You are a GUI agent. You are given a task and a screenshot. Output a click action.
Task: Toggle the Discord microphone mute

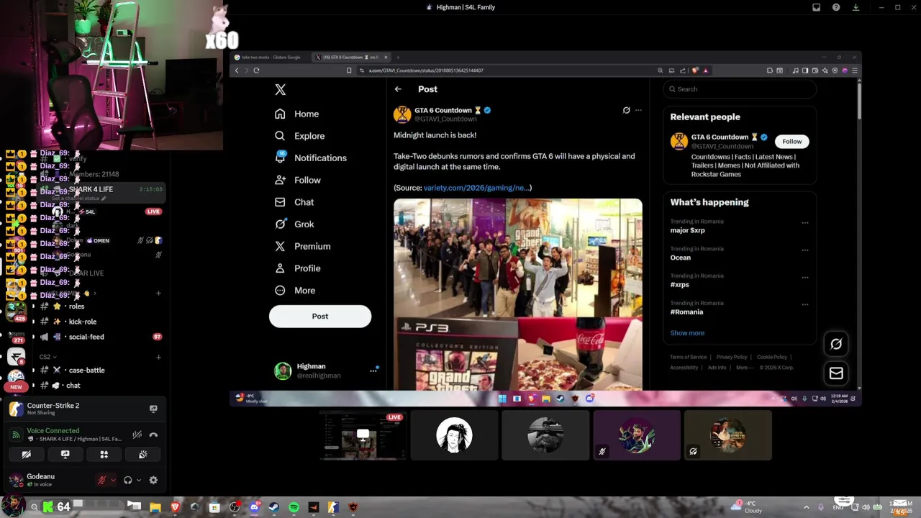click(102, 481)
